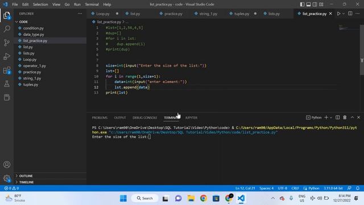Image resolution: width=364 pixels, height=205 pixels.
Task: Open Explorer views and more actions menu
Action: 80,14
